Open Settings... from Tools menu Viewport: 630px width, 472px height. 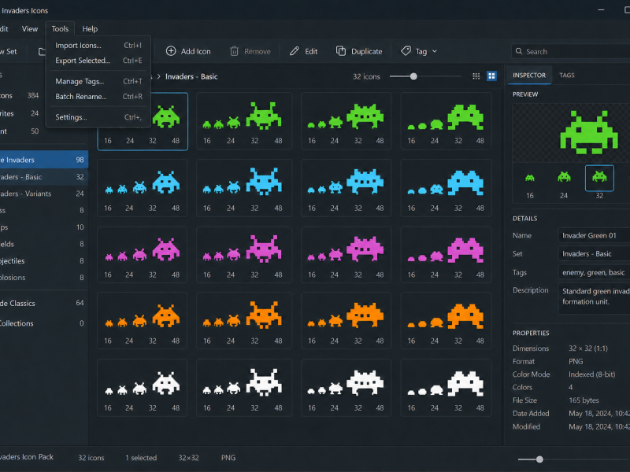[98, 117]
